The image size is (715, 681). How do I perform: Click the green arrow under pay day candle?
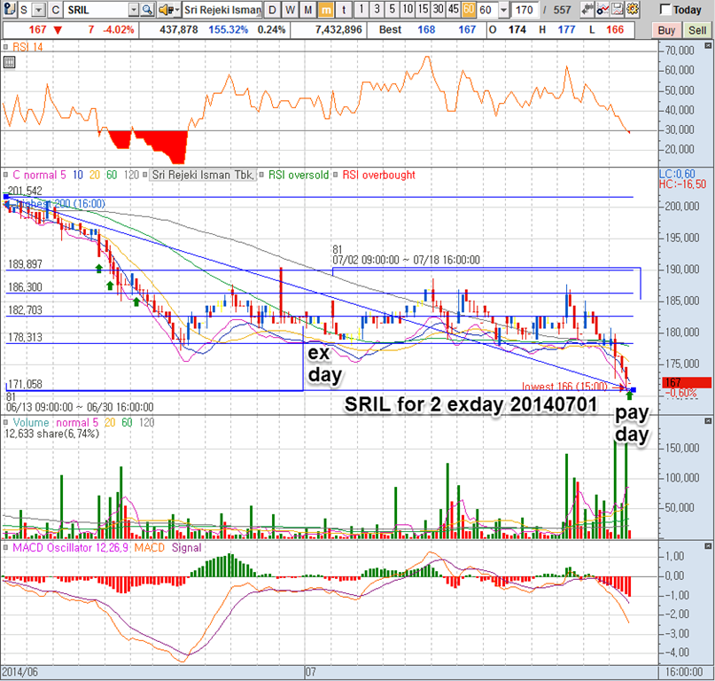coord(629,395)
